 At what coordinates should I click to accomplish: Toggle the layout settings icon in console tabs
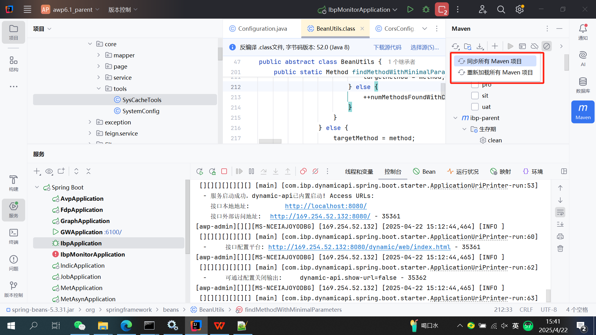pyautogui.click(x=564, y=171)
